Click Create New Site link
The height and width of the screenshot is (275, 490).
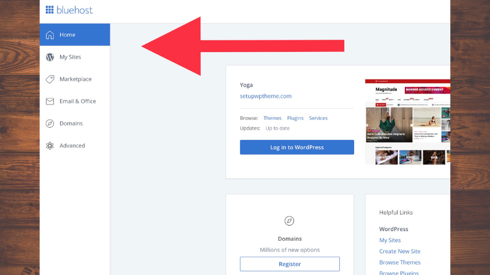pos(400,251)
